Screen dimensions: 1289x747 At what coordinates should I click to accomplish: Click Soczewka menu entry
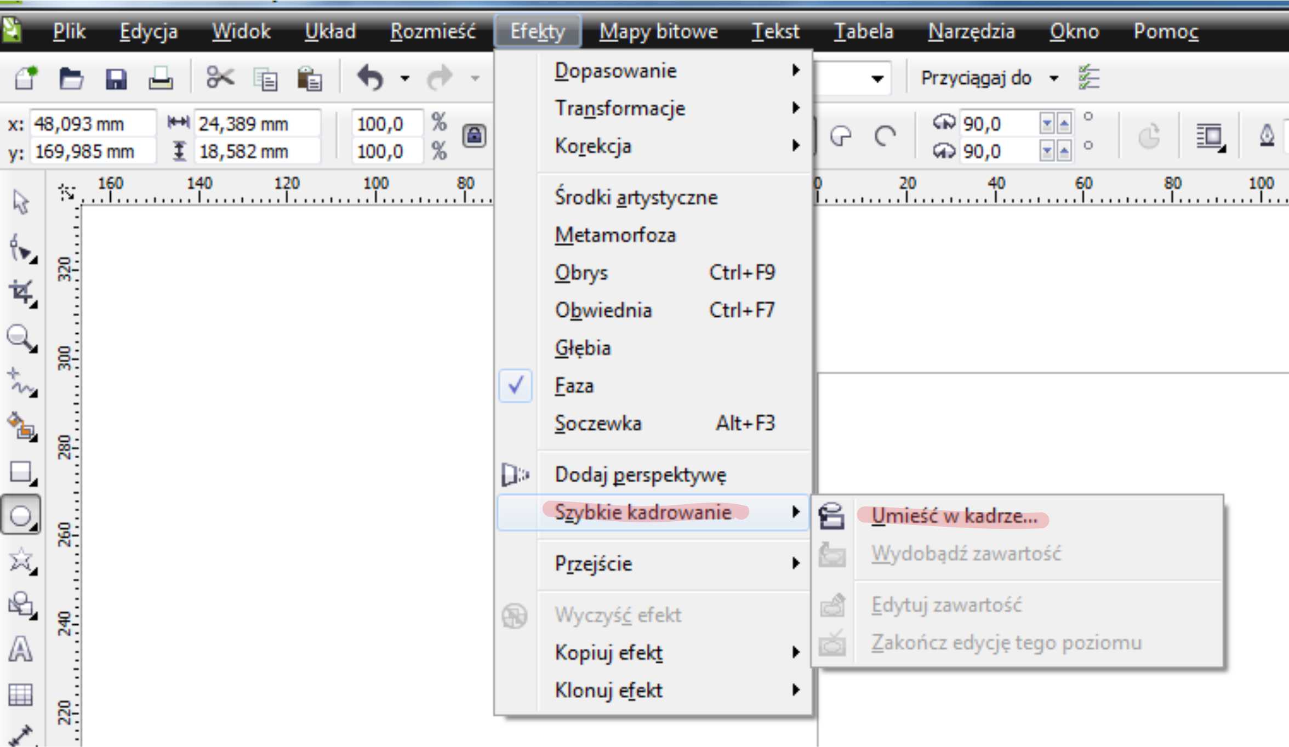click(x=598, y=424)
